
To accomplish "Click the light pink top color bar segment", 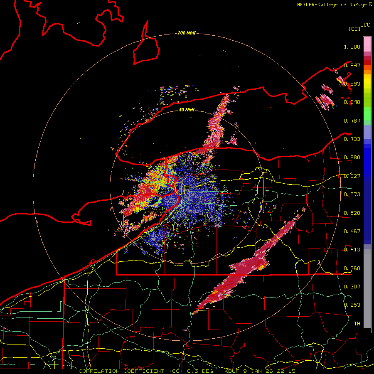I will 367,44.
